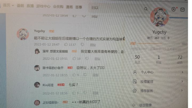Expand 投稿管理 chevron arrow
192x108 pixels.
[182, 81]
